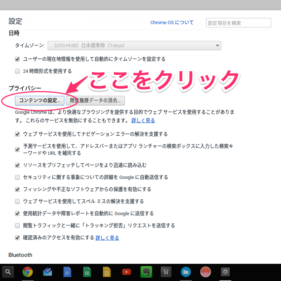Open Google Sheets from the shelf
The width and height of the screenshot is (281, 281).
pos(87,272)
